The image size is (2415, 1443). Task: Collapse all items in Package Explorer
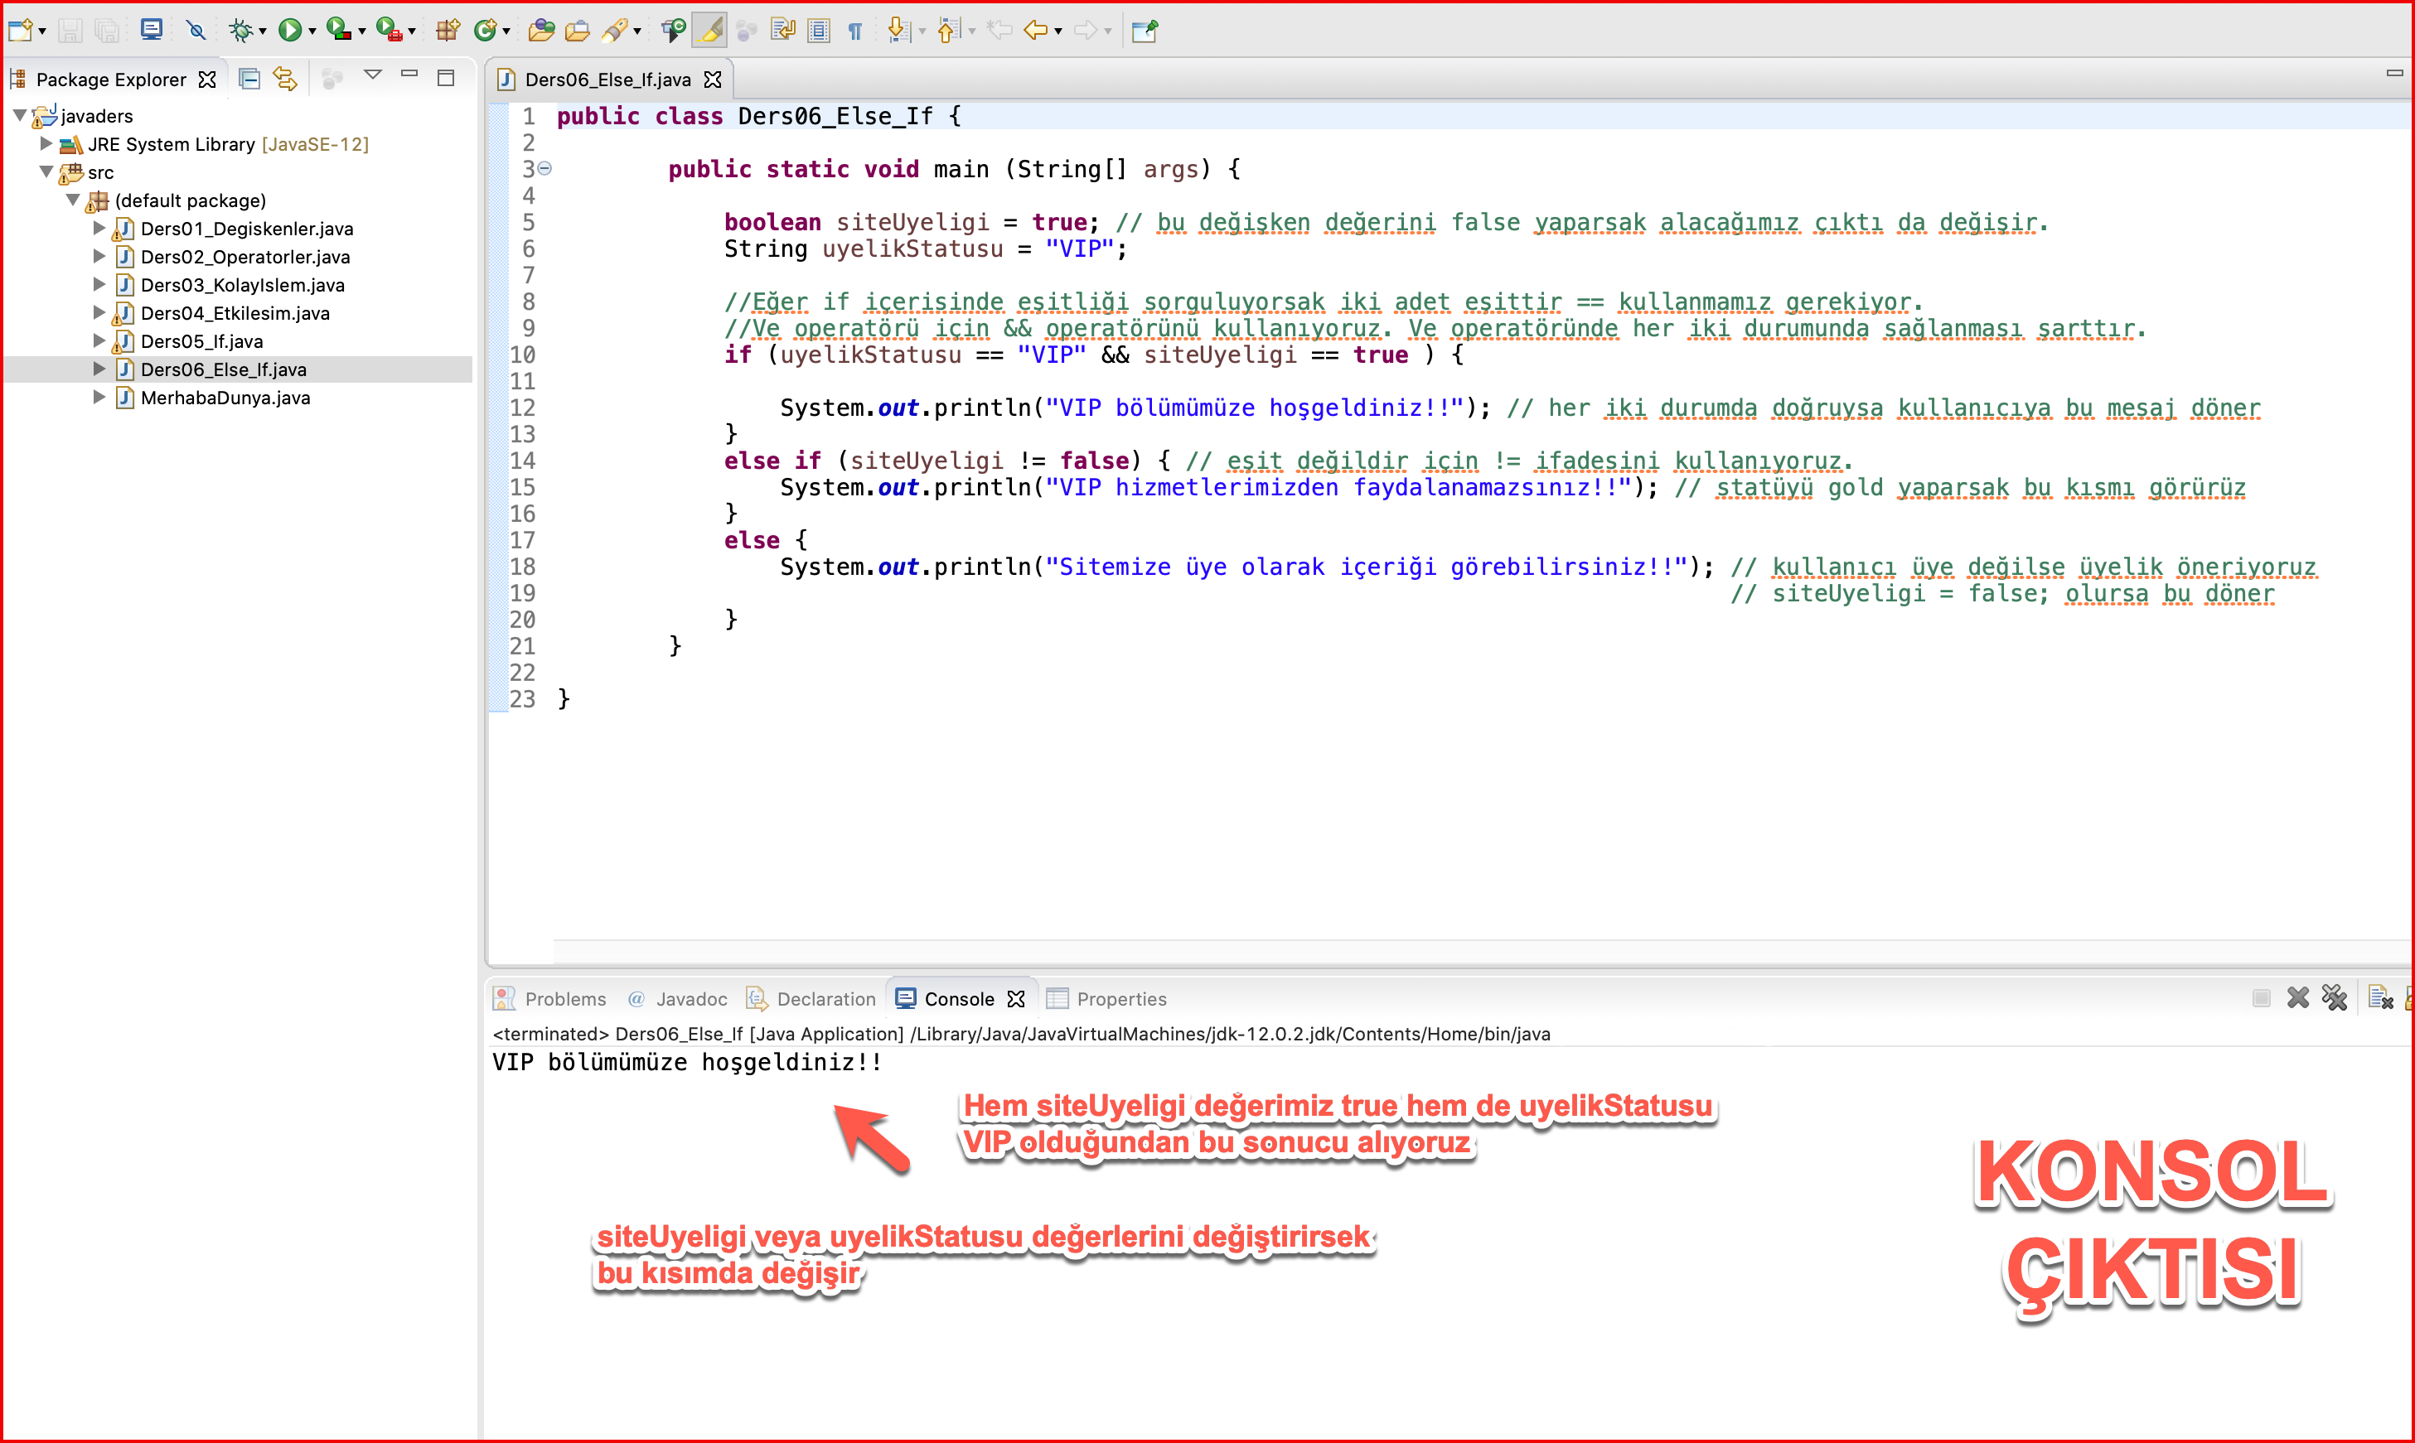(x=249, y=79)
